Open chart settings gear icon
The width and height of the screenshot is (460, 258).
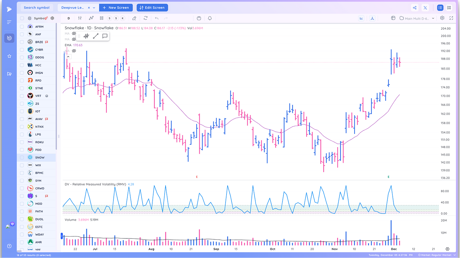coord(442,18)
